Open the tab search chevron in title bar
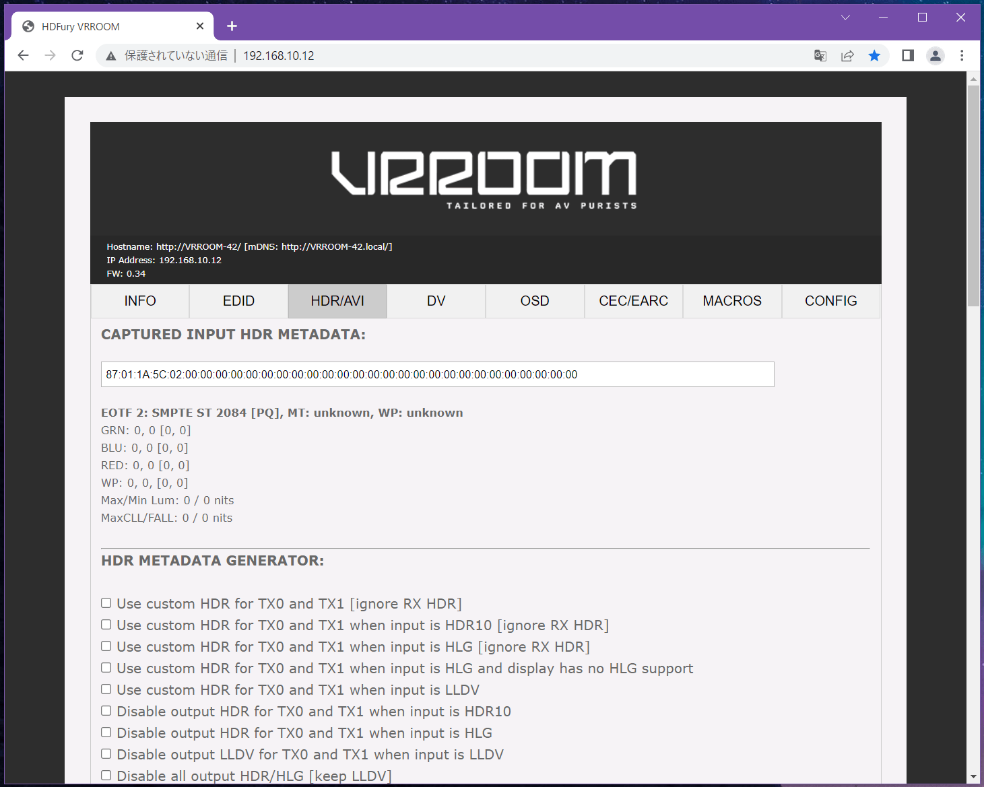This screenshot has width=984, height=787. click(845, 18)
